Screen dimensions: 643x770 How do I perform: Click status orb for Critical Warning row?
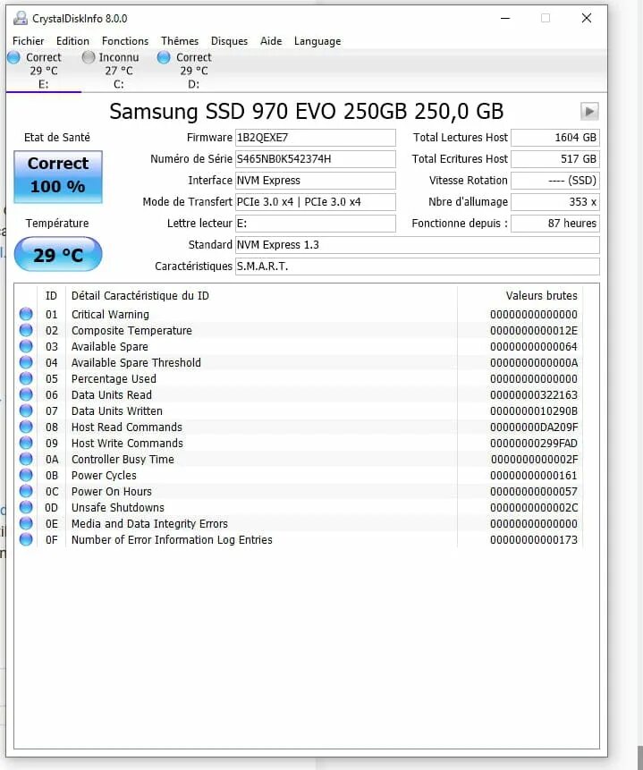point(26,314)
